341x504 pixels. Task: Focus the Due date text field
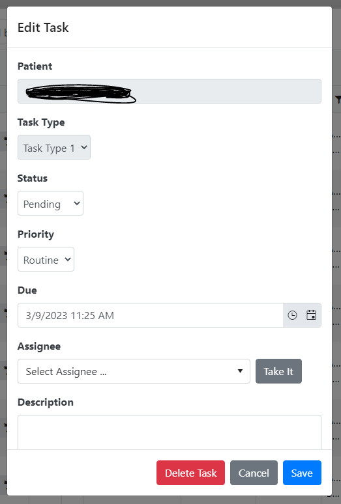point(150,315)
